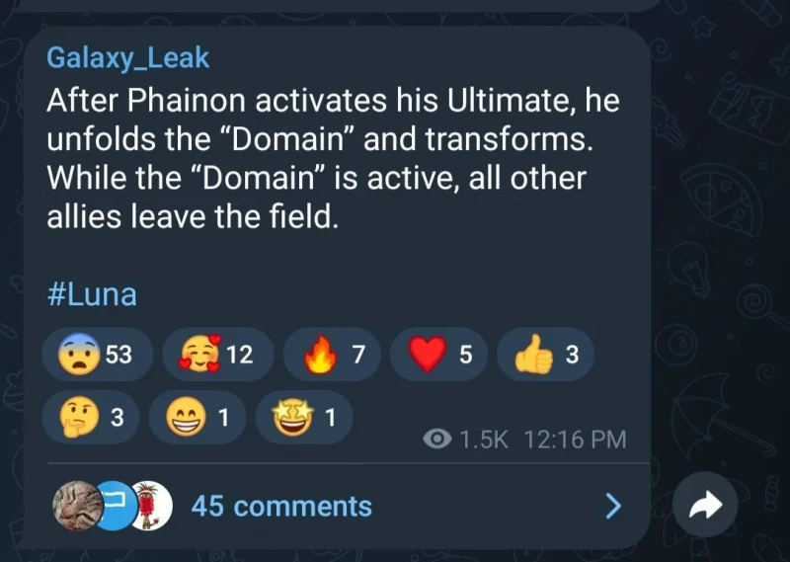Open the Galaxy_Leak channel name

[127, 58]
